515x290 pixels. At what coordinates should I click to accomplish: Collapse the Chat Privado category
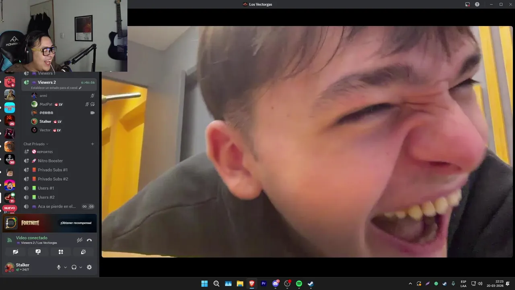(36, 144)
